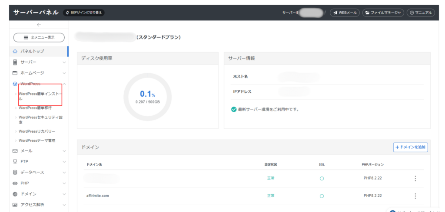Click the mail envelope icon in the sidebar
This screenshot has width=445, height=212.
click(15, 151)
